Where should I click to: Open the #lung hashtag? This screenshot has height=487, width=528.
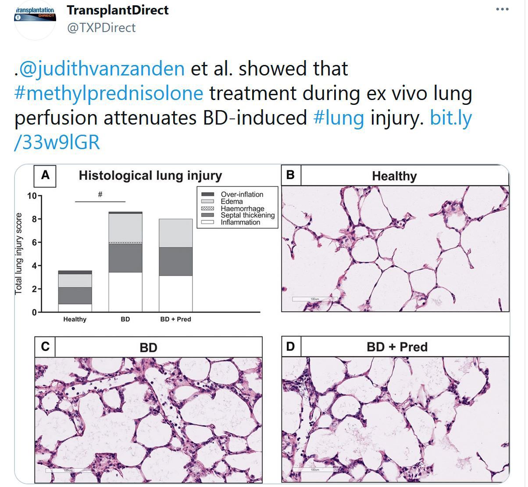(x=339, y=118)
